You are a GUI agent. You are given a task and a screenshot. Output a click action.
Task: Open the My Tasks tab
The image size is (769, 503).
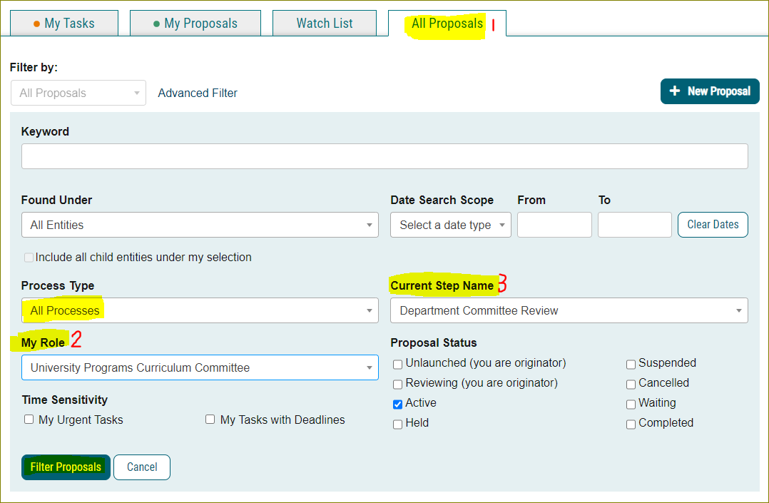click(63, 24)
